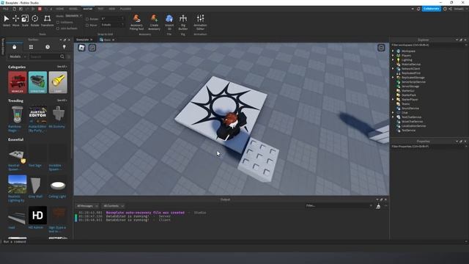This screenshot has height=264, width=469.
Task: Click the Roblox menu icon in the viewport
Action: click(x=81, y=48)
